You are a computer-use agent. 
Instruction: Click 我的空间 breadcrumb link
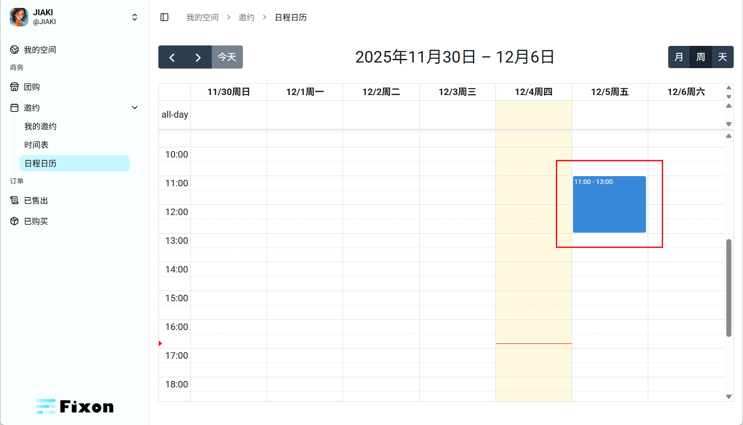[x=202, y=17]
